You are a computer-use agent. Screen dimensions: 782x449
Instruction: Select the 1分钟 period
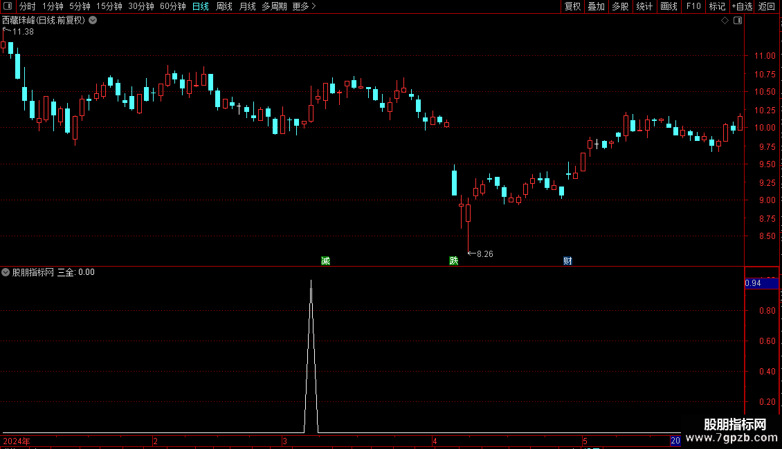point(53,6)
